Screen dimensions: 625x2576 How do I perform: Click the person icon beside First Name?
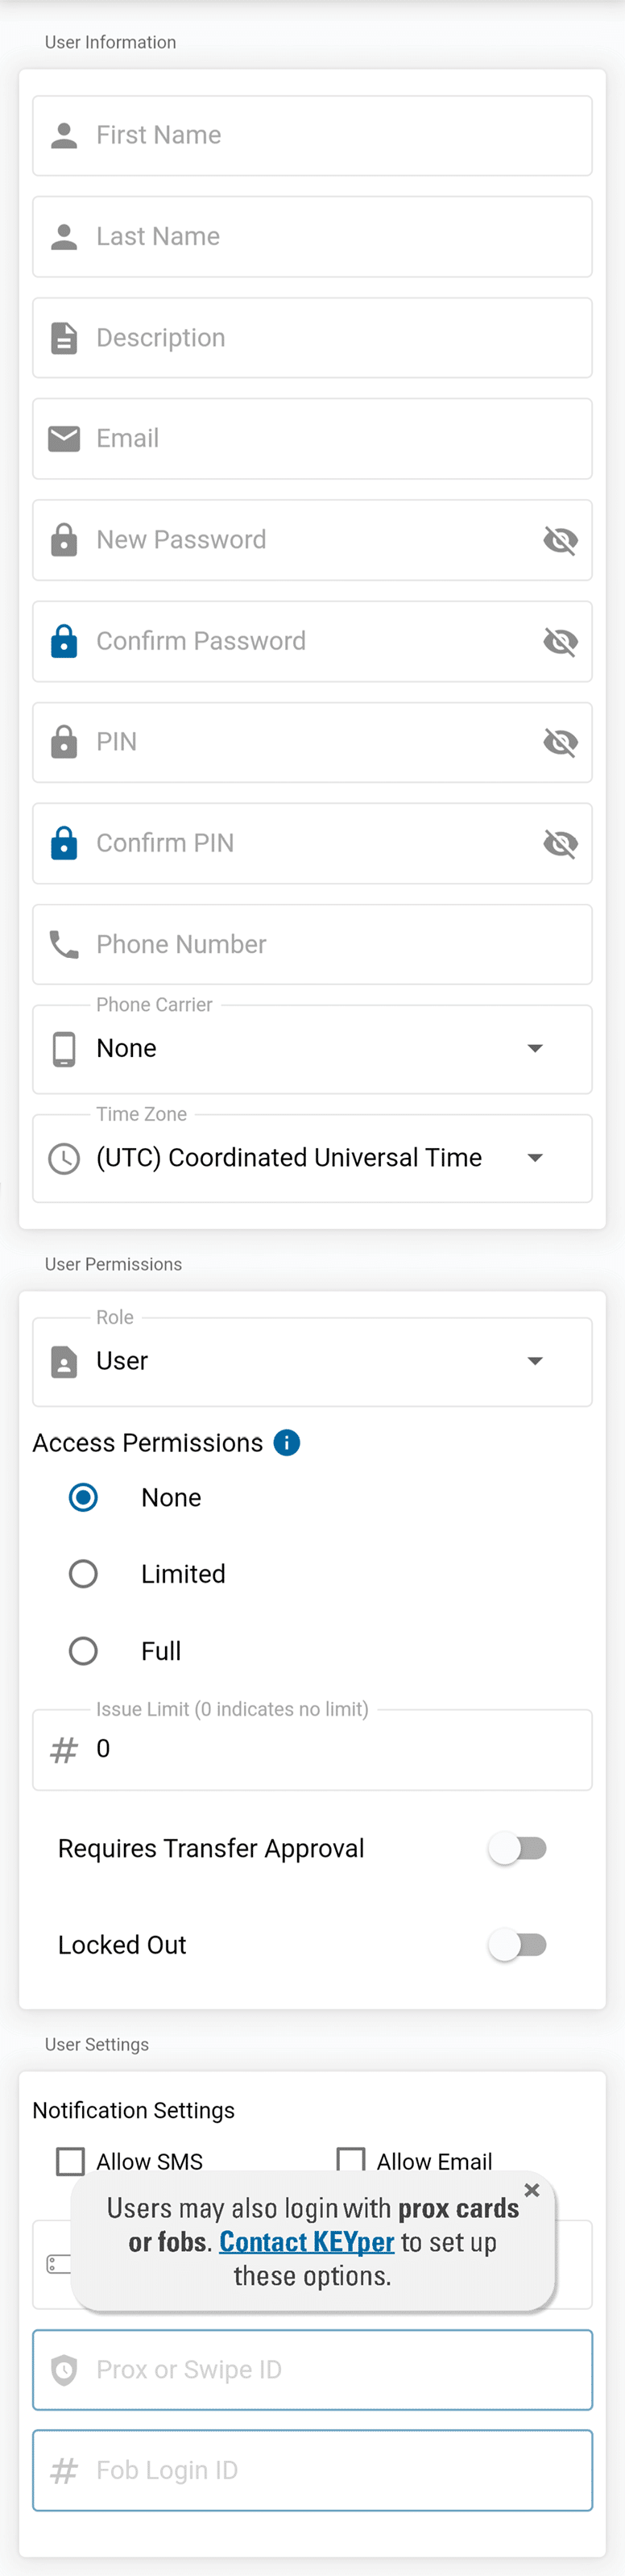coord(64,135)
